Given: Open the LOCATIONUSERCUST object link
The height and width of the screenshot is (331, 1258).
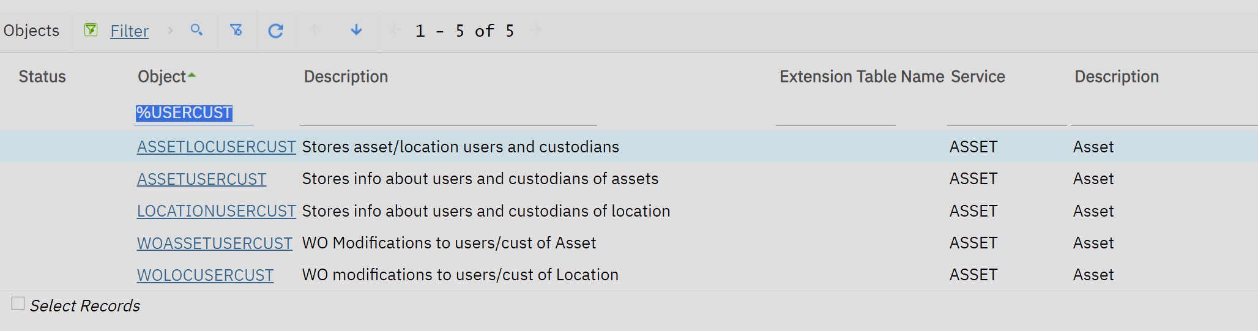Looking at the screenshot, I should (216, 211).
